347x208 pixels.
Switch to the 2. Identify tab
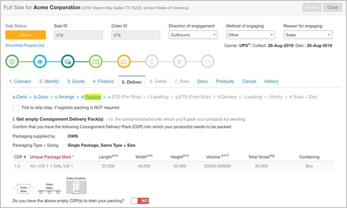coord(49,81)
